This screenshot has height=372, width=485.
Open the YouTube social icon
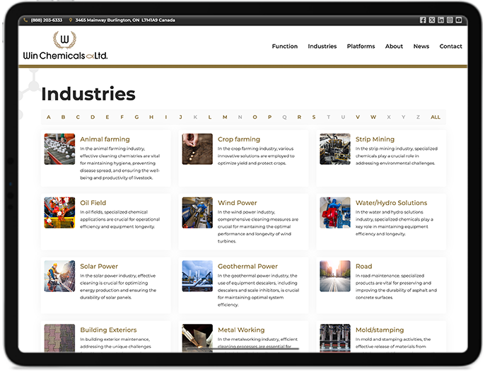(x=460, y=20)
